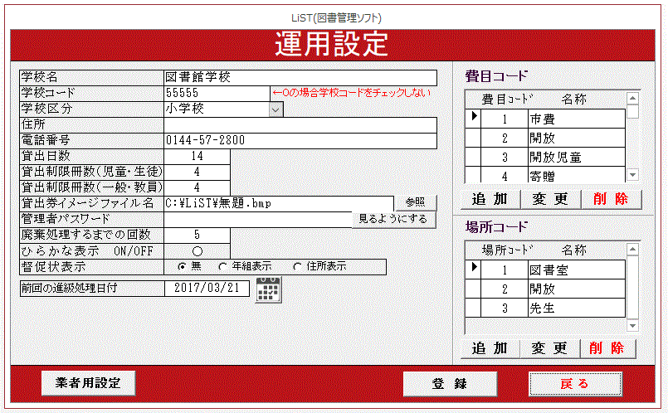
Task: Open the 学校区分 dropdown arrow
Action: [x=276, y=109]
